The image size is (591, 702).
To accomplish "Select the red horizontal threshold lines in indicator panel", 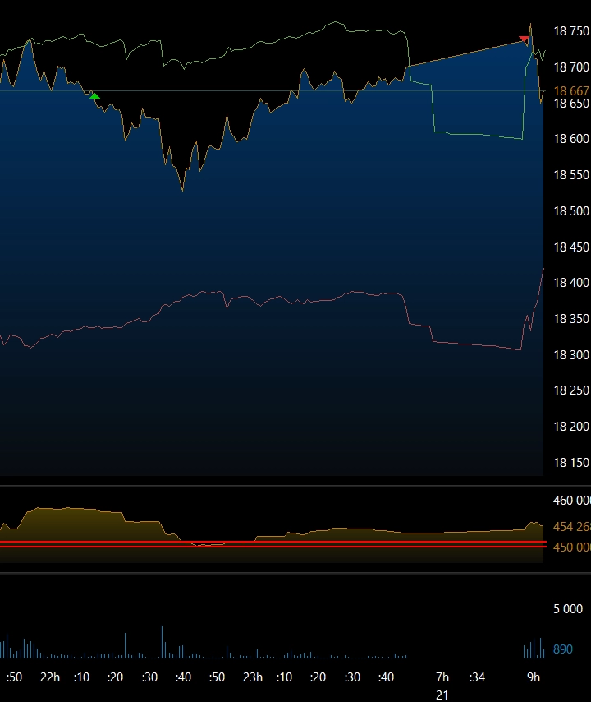I will [271, 544].
